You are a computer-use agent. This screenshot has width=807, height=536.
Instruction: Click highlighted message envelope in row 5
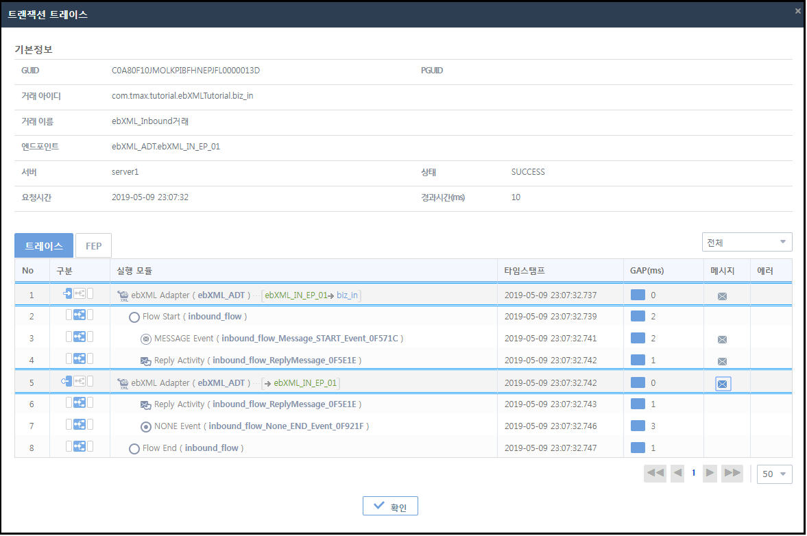pyautogui.click(x=722, y=384)
